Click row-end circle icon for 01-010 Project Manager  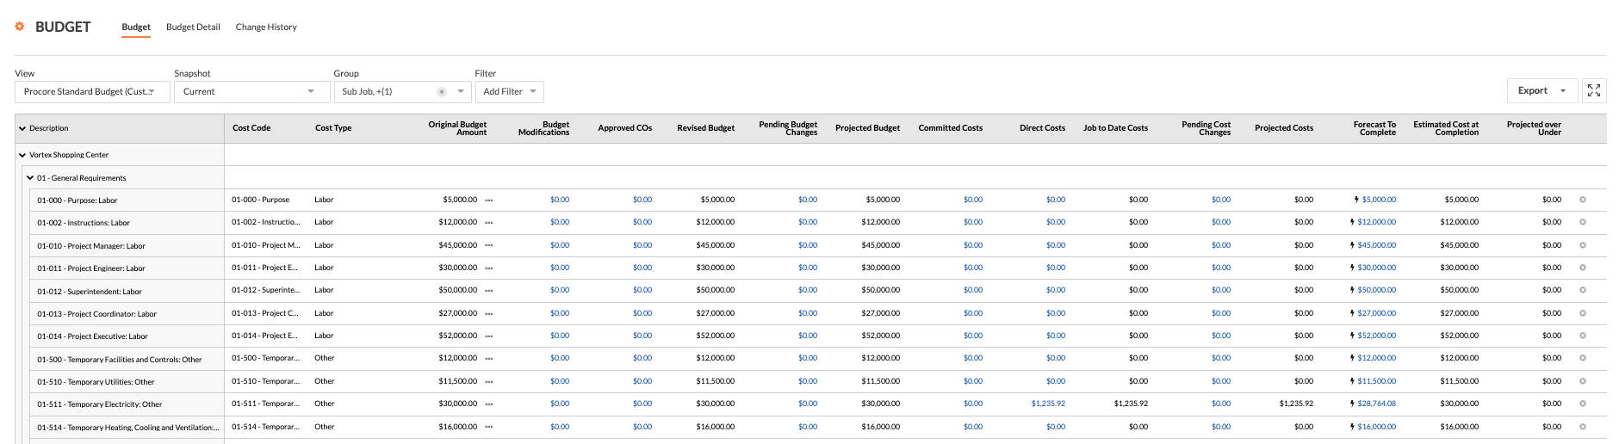(x=1583, y=245)
